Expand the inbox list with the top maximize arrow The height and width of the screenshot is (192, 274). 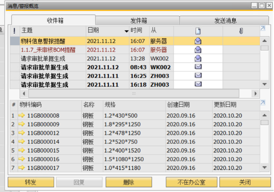pos(263,28)
